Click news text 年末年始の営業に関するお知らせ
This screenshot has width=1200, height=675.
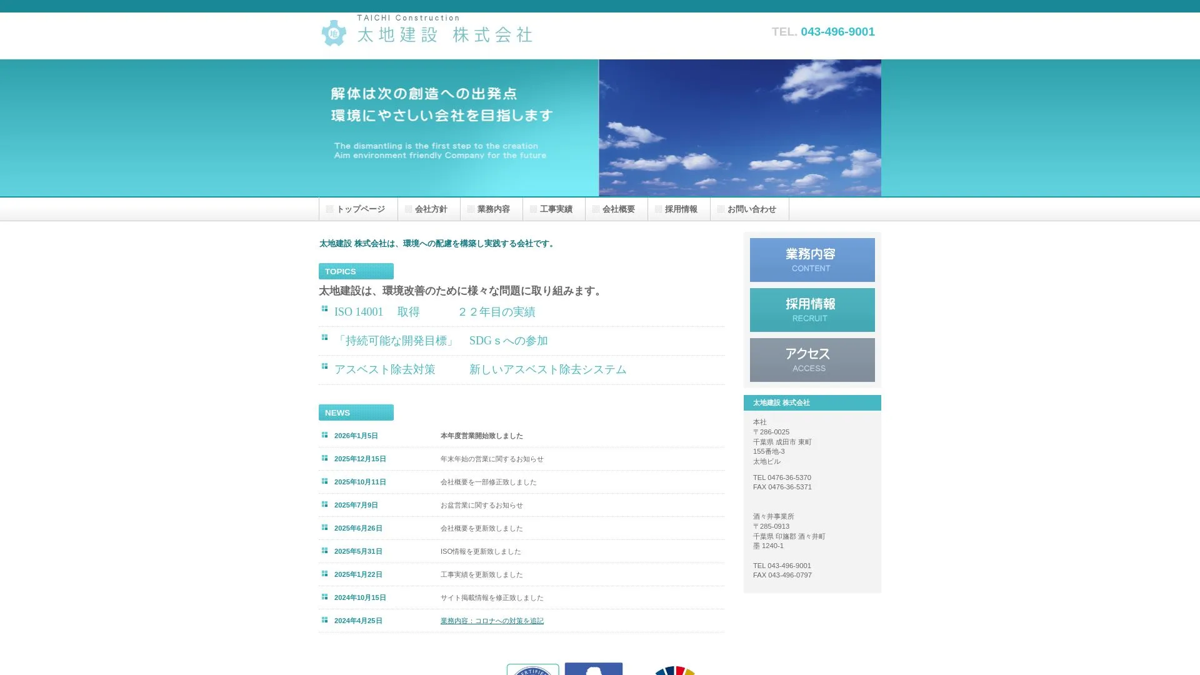(492, 459)
